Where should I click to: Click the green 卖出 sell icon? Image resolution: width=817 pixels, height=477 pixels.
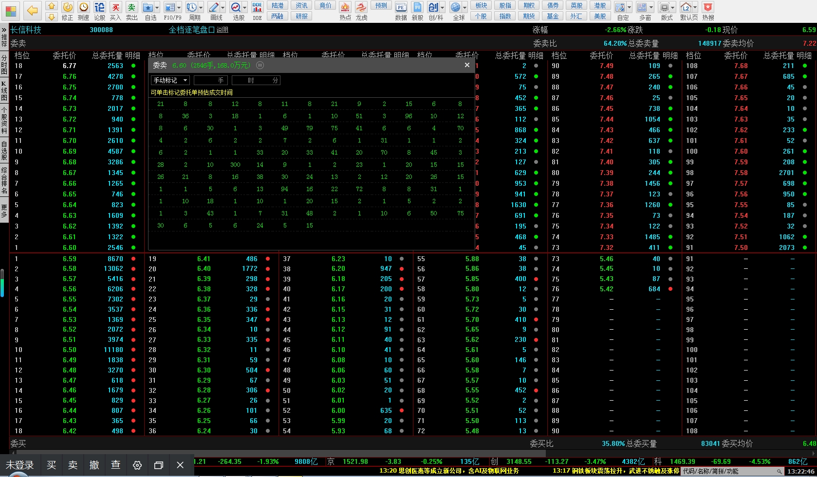131,7
